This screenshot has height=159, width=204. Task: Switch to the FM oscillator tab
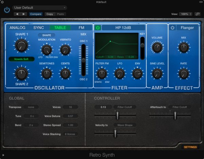[82, 28]
